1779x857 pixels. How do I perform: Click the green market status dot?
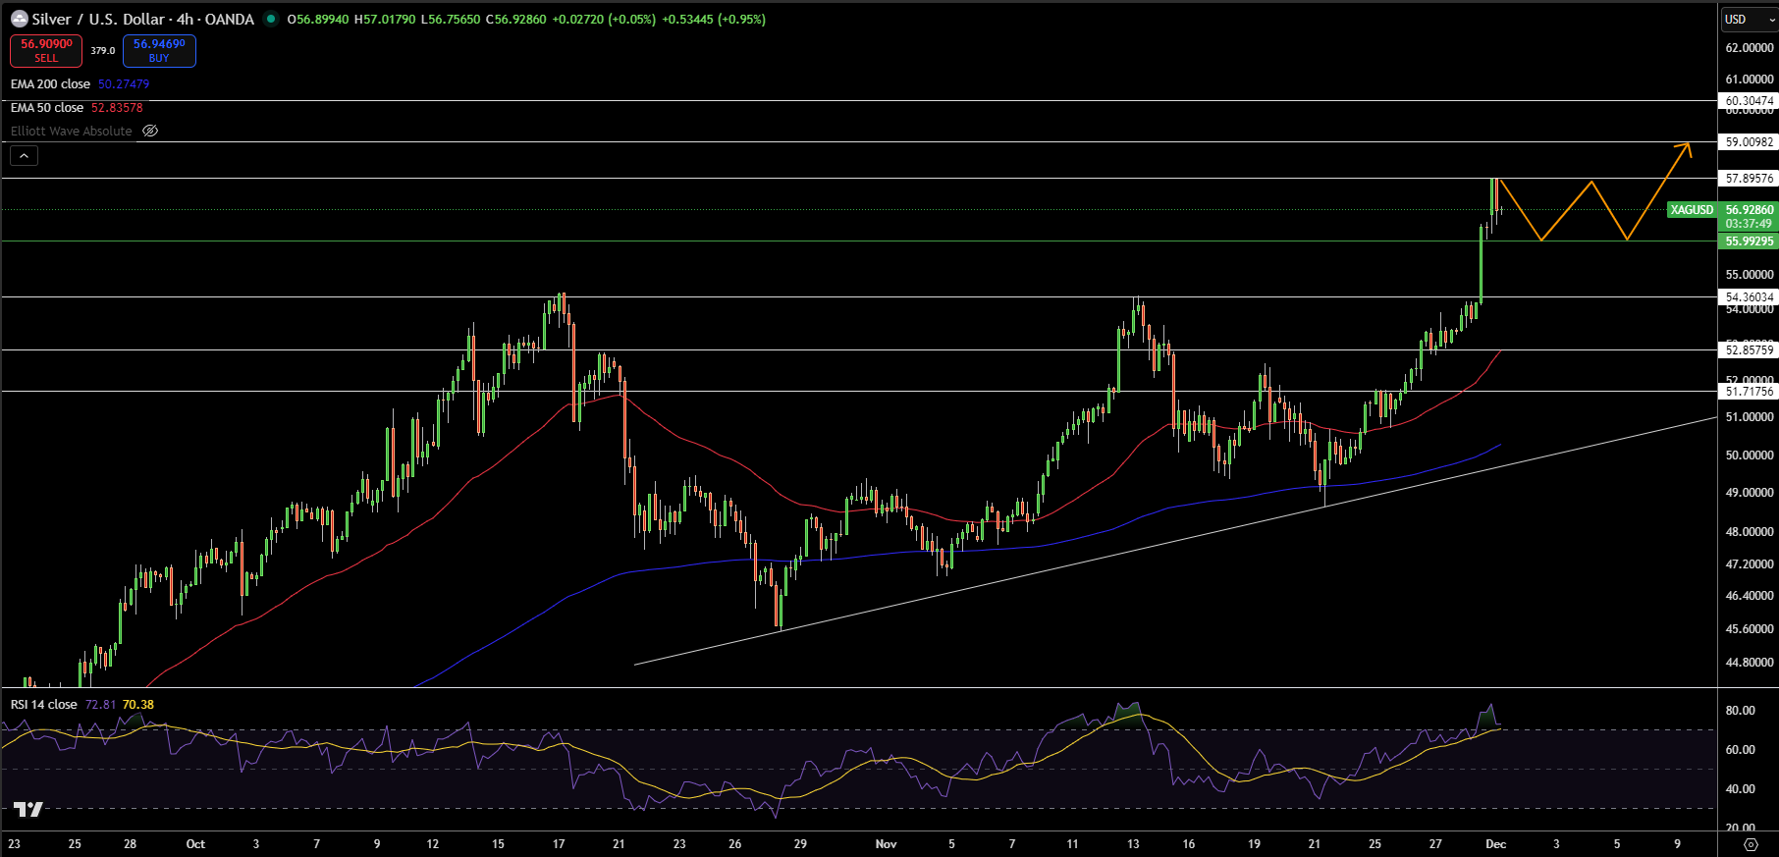point(271,19)
